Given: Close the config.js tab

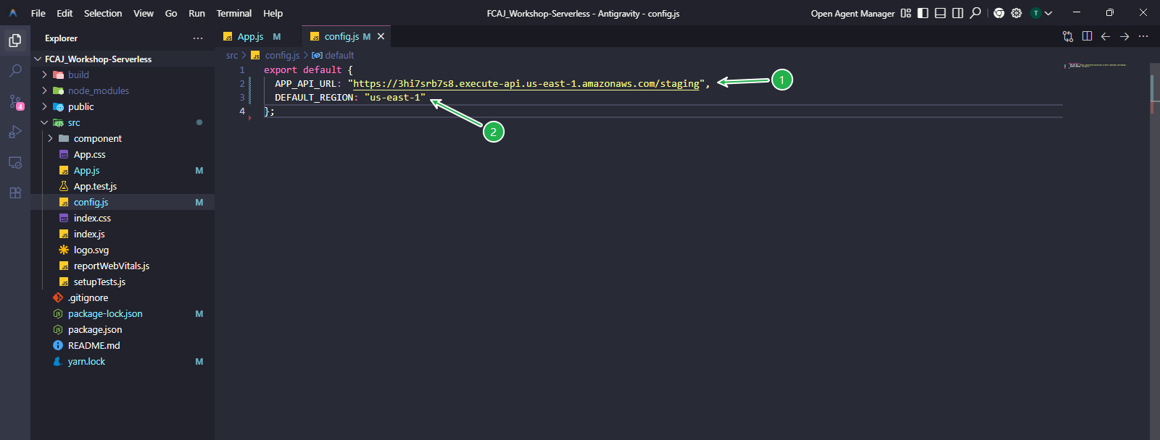Looking at the screenshot, I should tap(381, 36).
